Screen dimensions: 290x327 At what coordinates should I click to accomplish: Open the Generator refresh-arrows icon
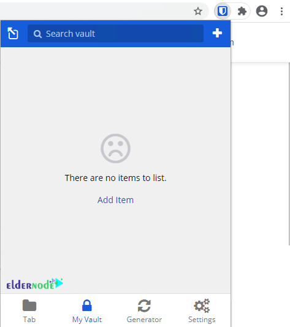tap(144, 306)
